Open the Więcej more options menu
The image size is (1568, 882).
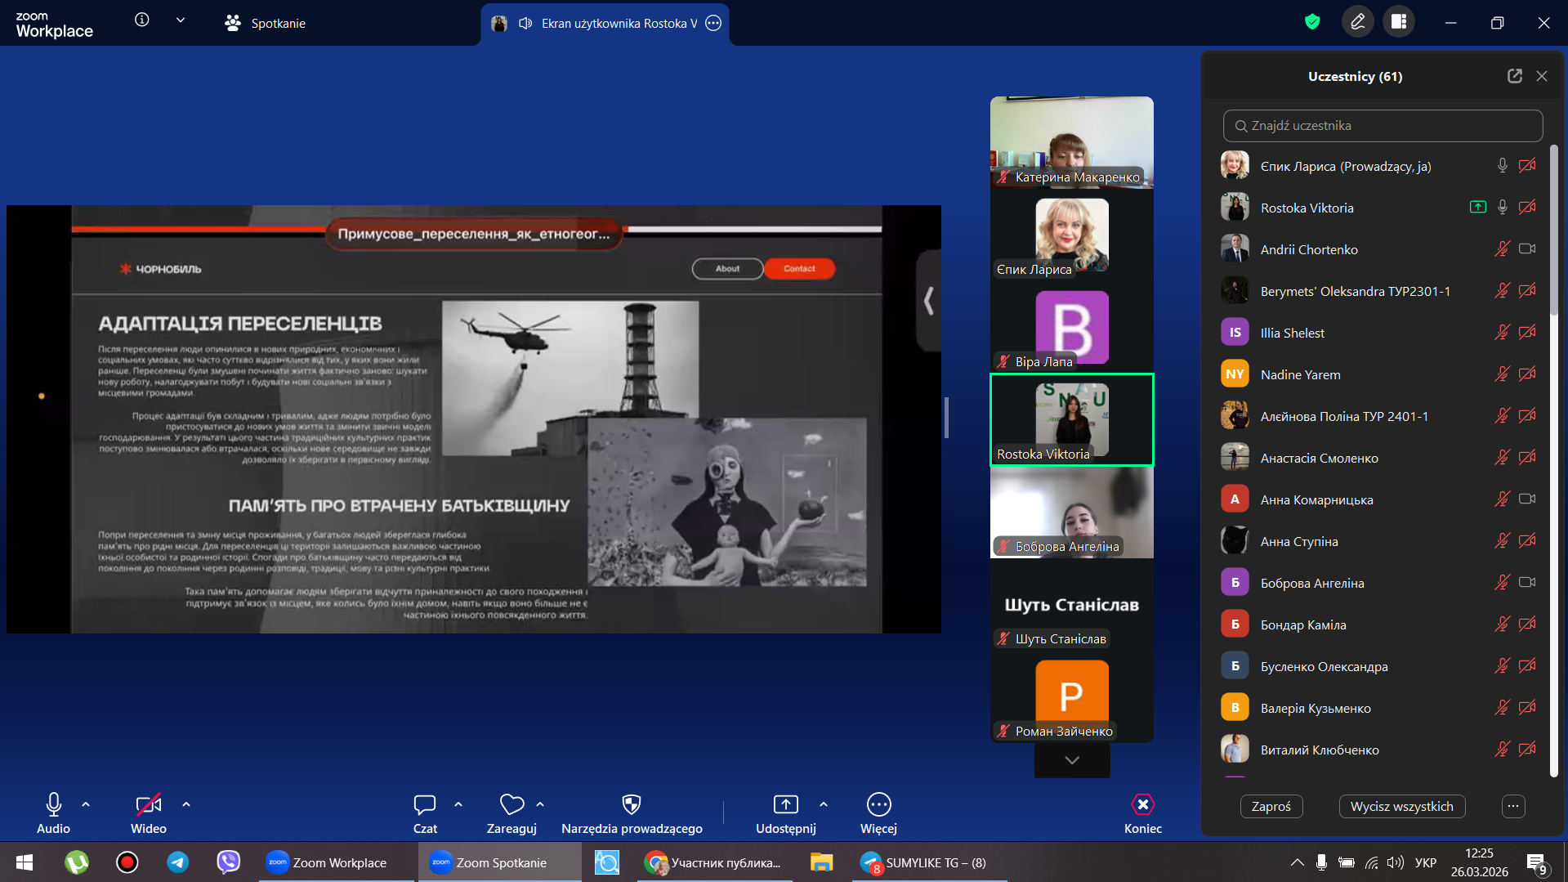click(878, 805)
